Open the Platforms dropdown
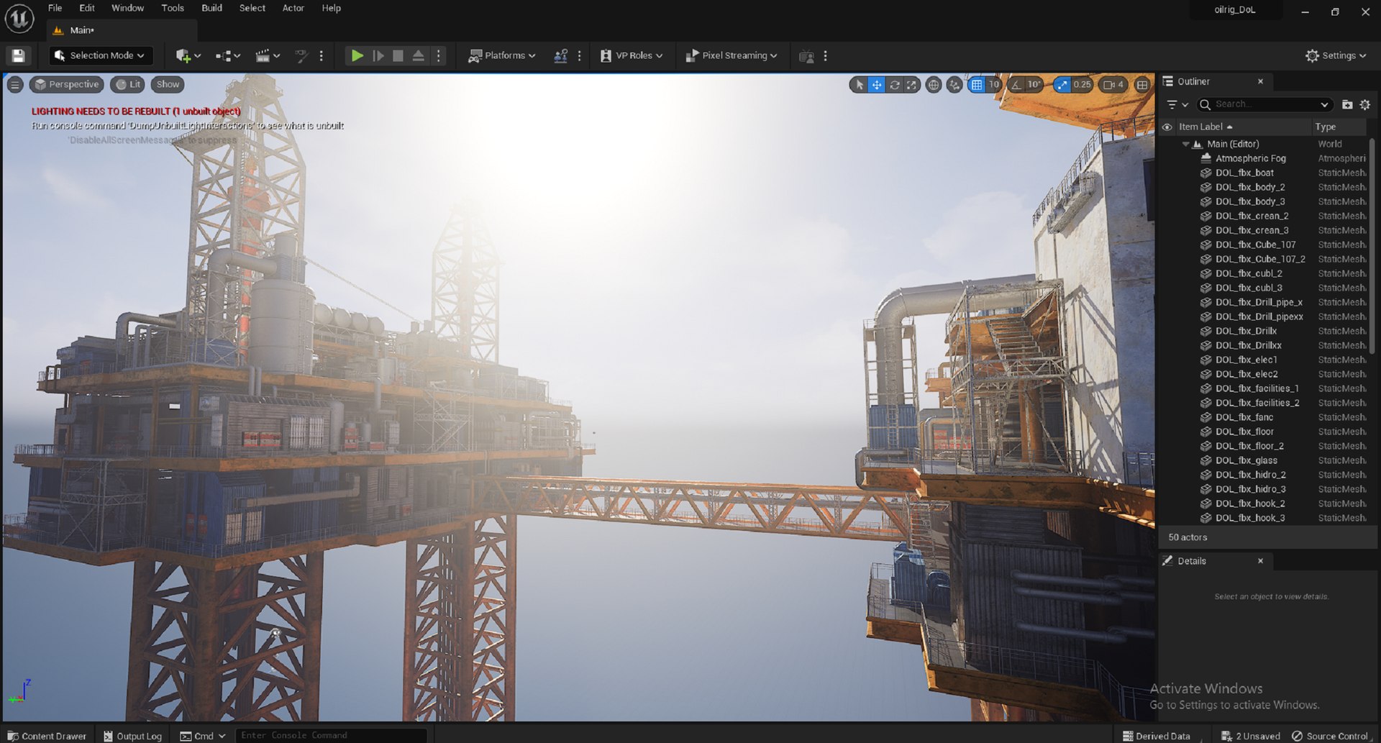 click(502, 55)
